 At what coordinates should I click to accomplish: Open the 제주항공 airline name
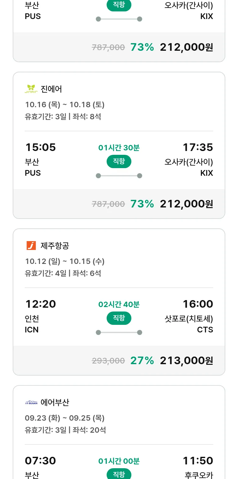tap(55, 246)
